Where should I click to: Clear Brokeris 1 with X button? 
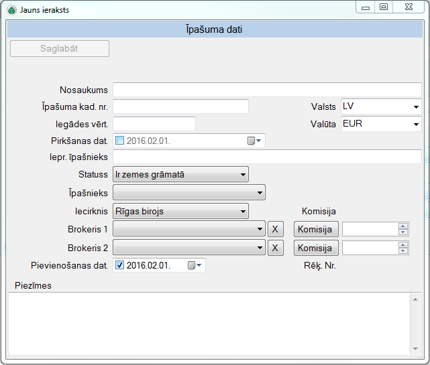pyautogui.click(x=275, y=229)
